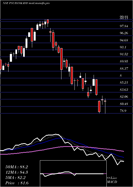The height and width of the screenshot is (187, 133).
Task: Click the <<Live MACD label
Action: click(112, 180)
